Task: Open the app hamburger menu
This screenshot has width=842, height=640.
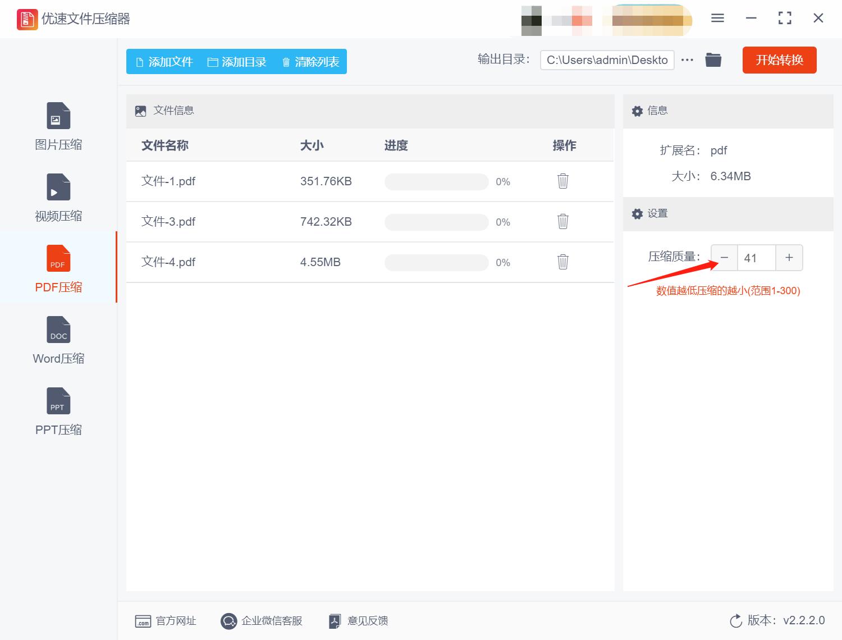Action: (x=717, y=18)
